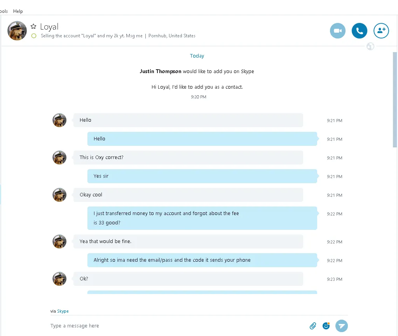Click the contact name "Loyal" in header
The image size is (398, 336).
[x=49, y=26]
